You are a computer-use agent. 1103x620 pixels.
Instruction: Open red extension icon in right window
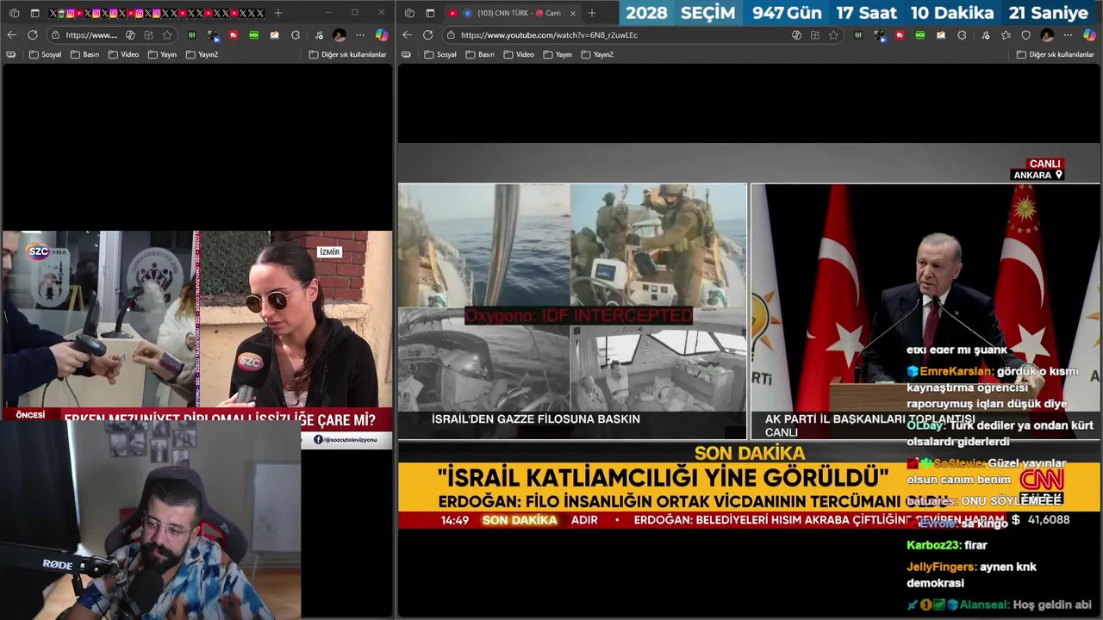pos(900,35)
